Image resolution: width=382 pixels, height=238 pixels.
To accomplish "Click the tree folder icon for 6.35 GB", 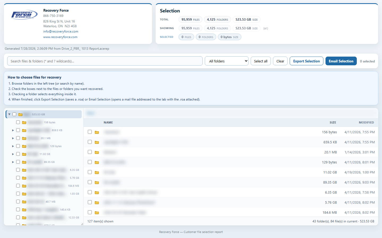I will (24, 170).
